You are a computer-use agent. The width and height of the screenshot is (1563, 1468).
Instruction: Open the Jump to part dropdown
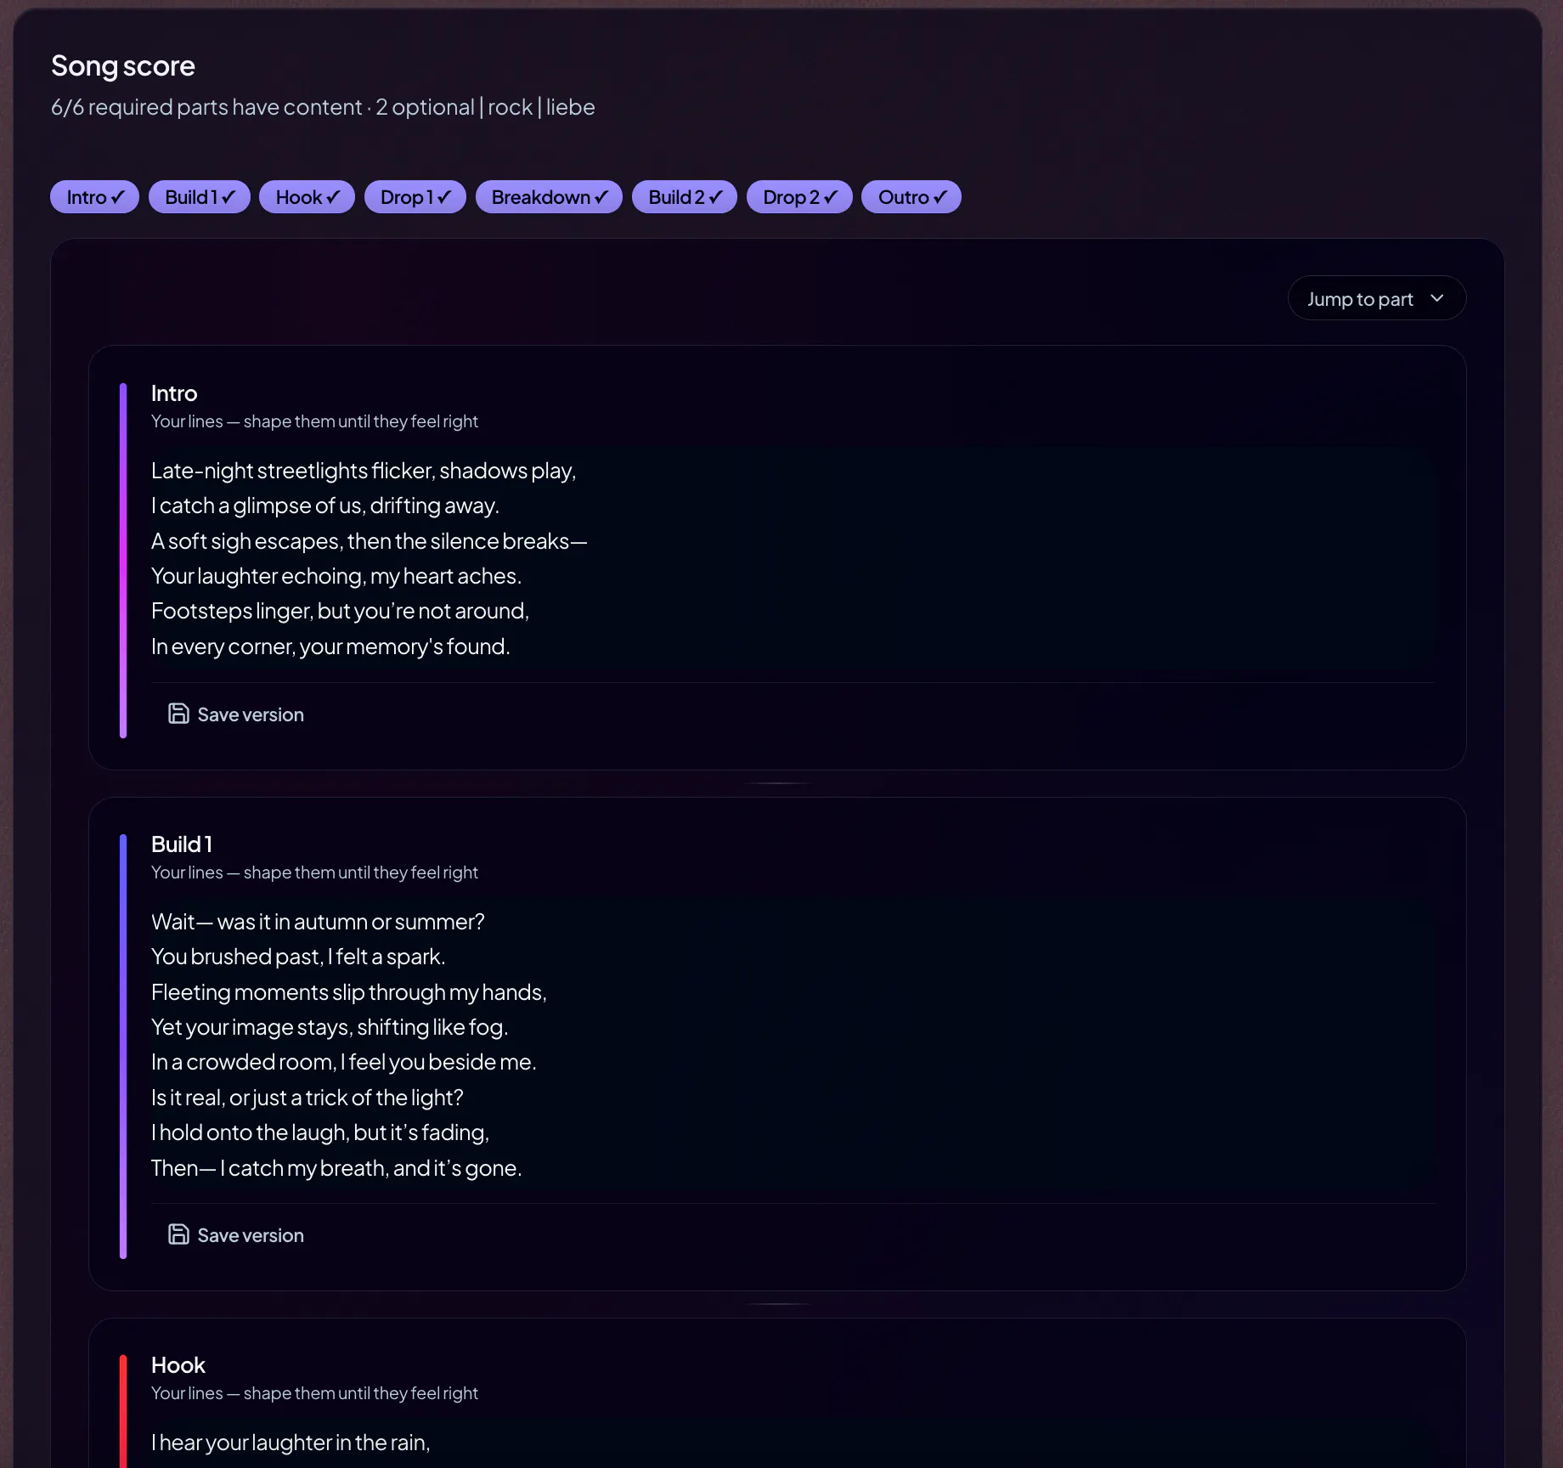[1376, 298]
